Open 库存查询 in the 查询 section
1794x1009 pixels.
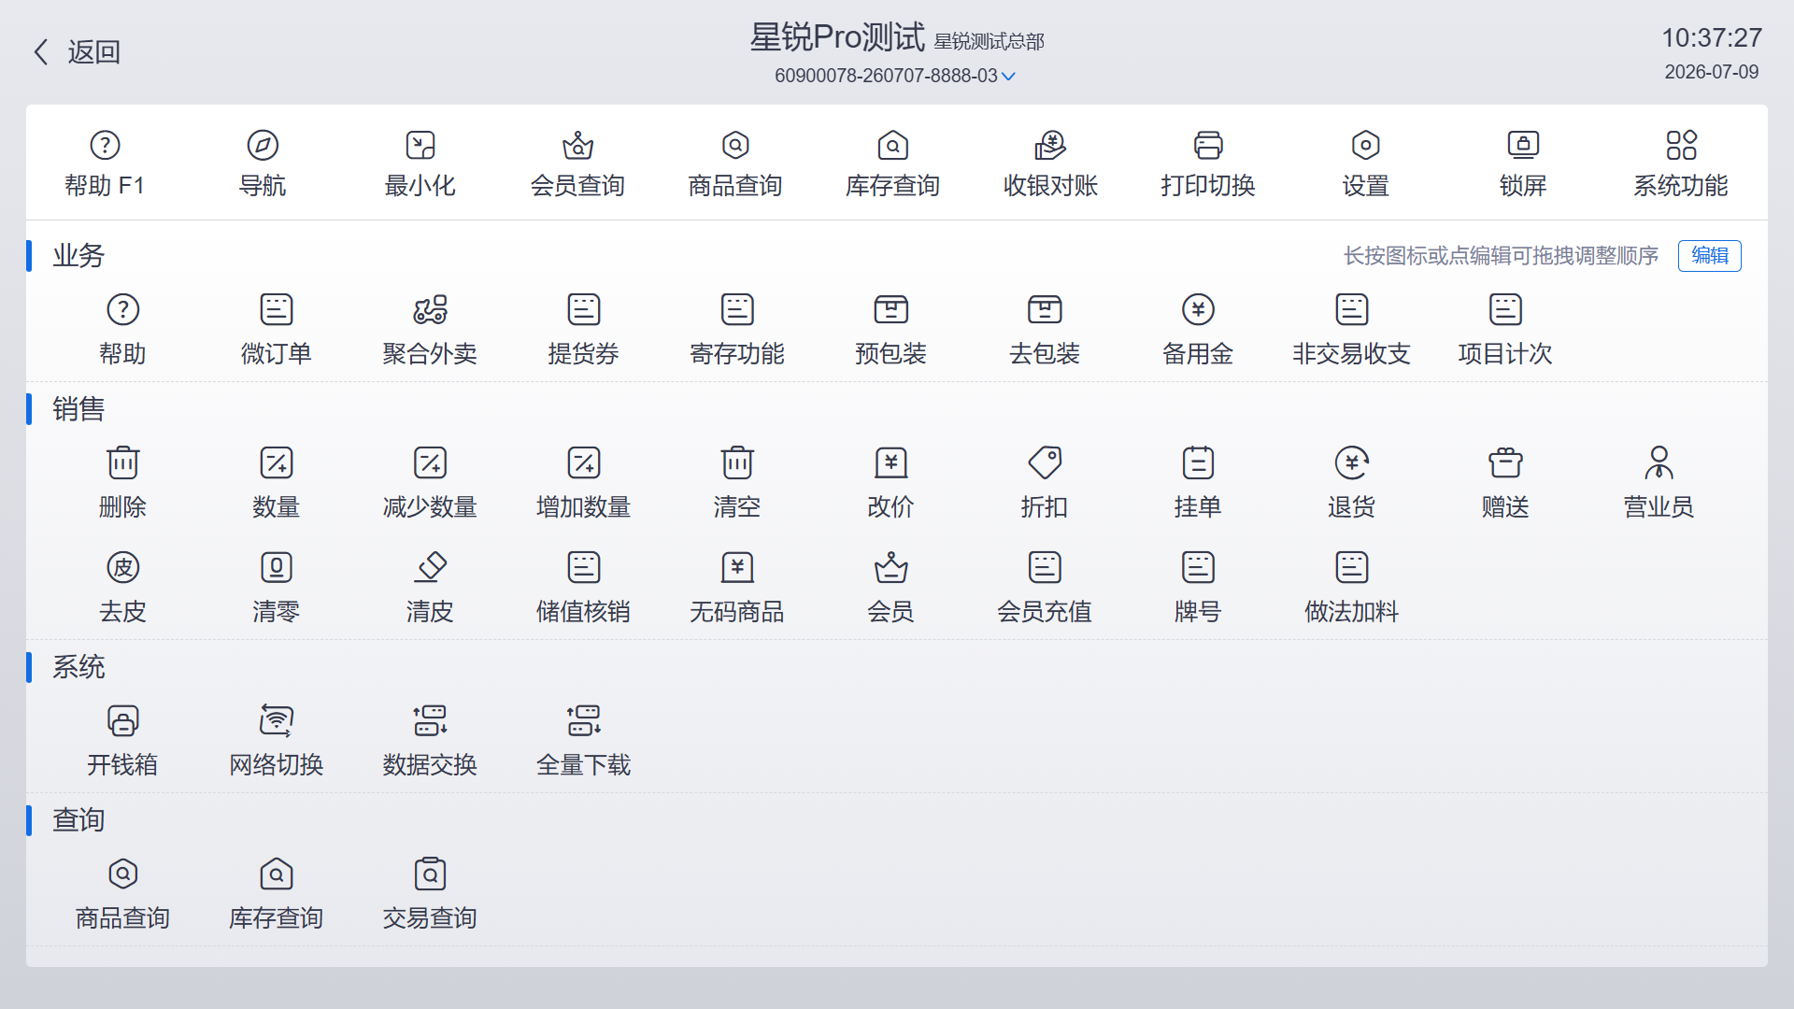(277, 894)
